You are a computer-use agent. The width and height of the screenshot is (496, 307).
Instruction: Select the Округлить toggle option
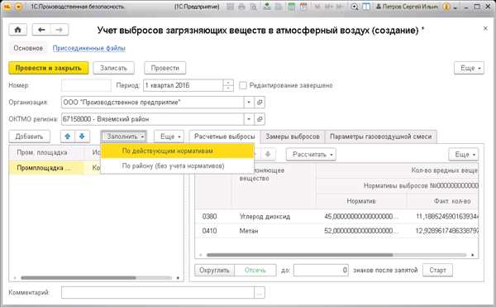[x=214, y=270]
